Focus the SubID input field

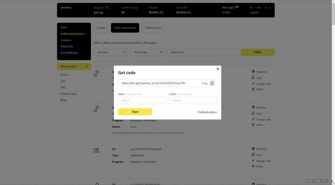193,100
